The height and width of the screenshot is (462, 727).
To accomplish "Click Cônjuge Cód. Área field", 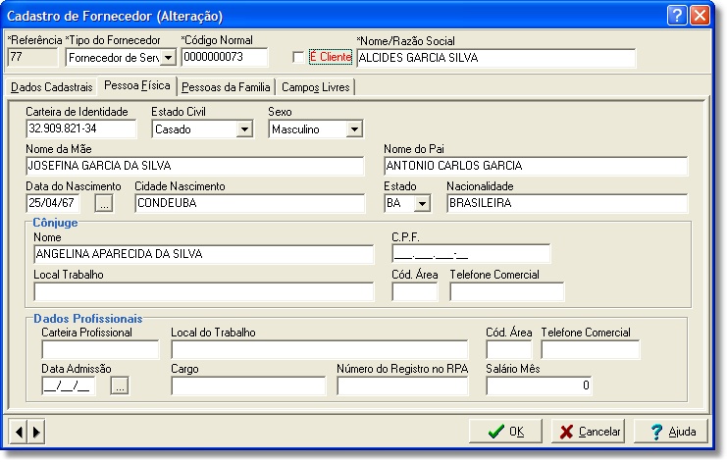I will coord(414,292).
